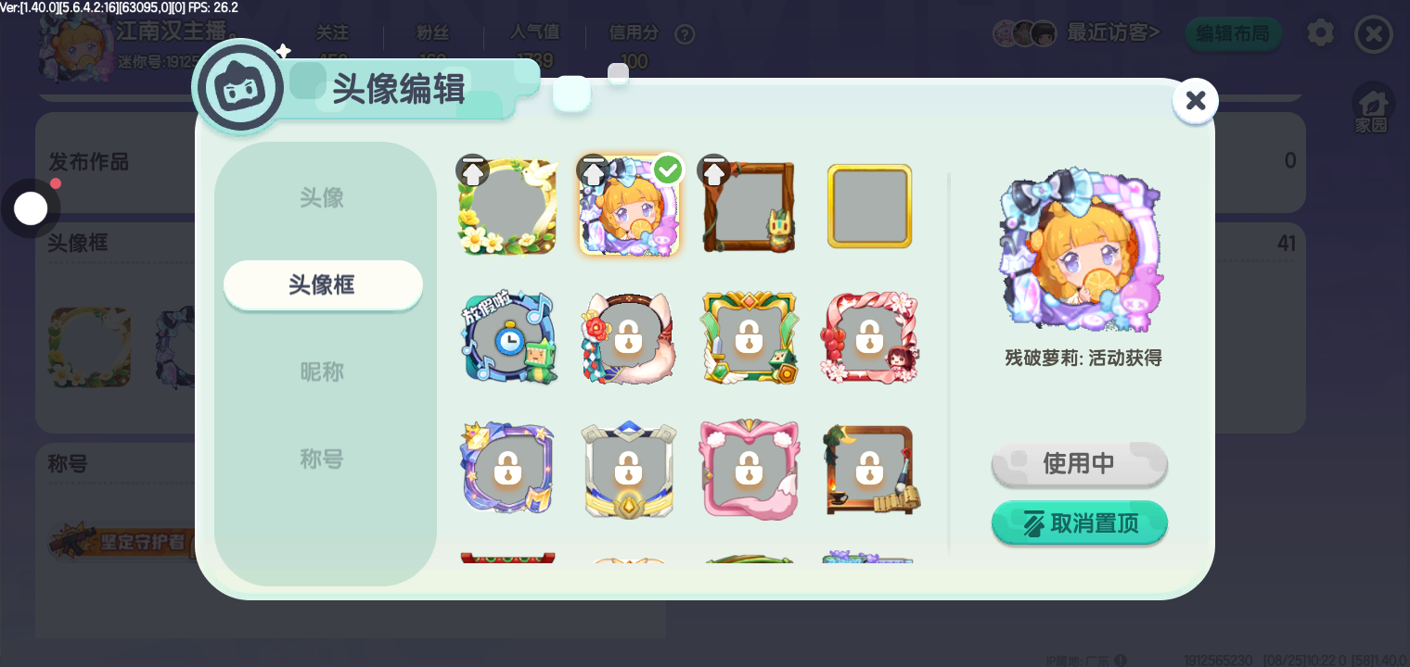The height and width of the screenshot is (667, 1410).
Task: Switch to the 头像 tab
Action: point(322,197)
